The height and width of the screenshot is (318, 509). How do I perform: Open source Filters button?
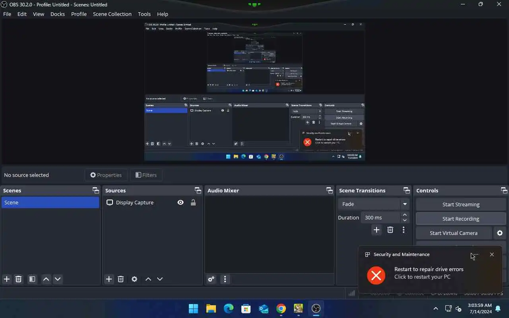(146, 175)
